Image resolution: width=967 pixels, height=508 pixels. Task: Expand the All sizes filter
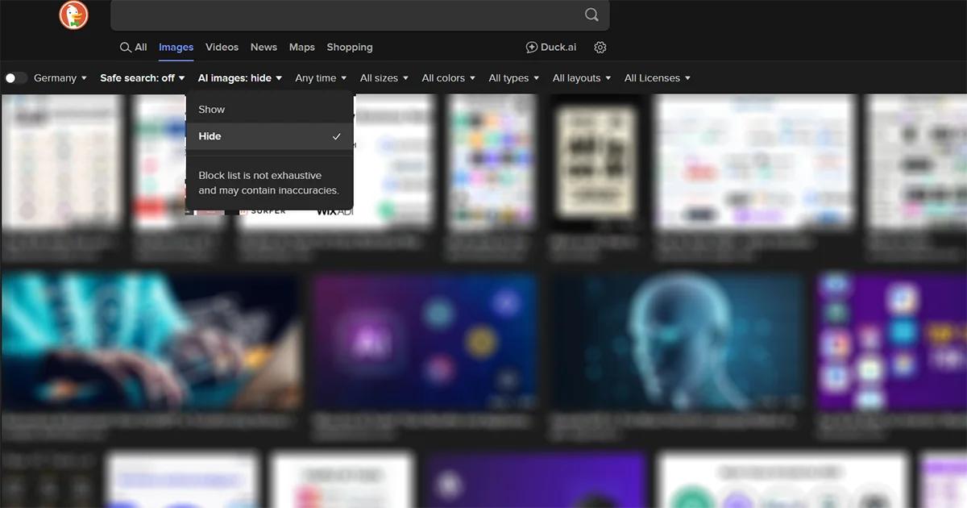click(x=384, y=78)
